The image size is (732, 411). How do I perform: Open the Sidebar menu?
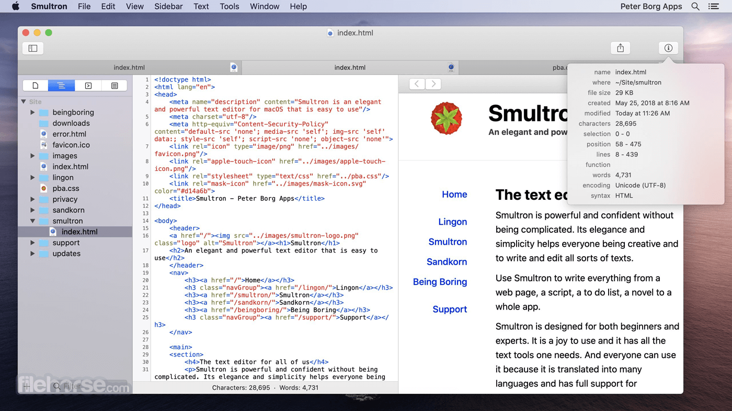pyautogui.click(x=168, y=6)
